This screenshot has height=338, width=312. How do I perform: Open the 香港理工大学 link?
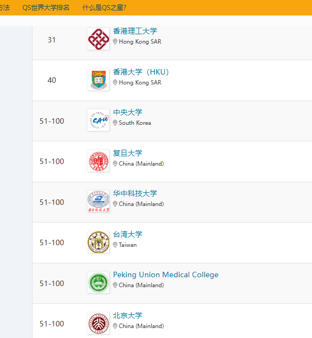coord(135,31)
